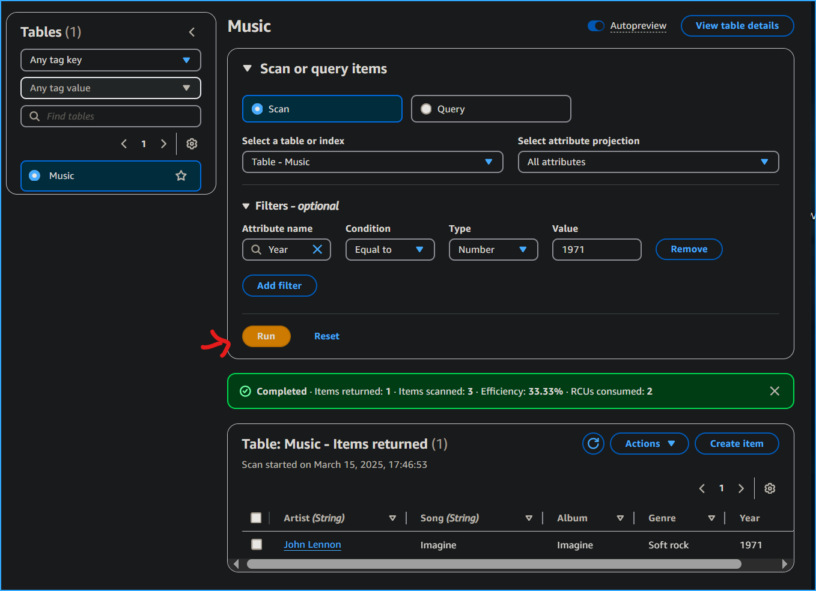The height and width of the screenshot is (591, 816).
Task: Open the Condition Equal to dropdown
Action: click(389, 250)
